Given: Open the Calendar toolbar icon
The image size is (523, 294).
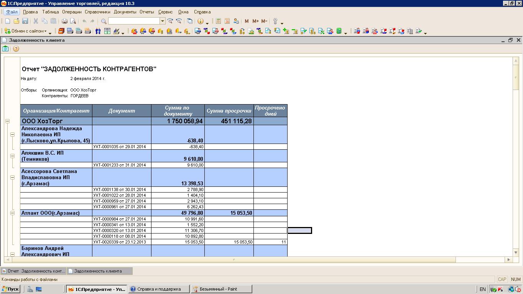Looking at the screenshot, I should (x=227, y=21).
